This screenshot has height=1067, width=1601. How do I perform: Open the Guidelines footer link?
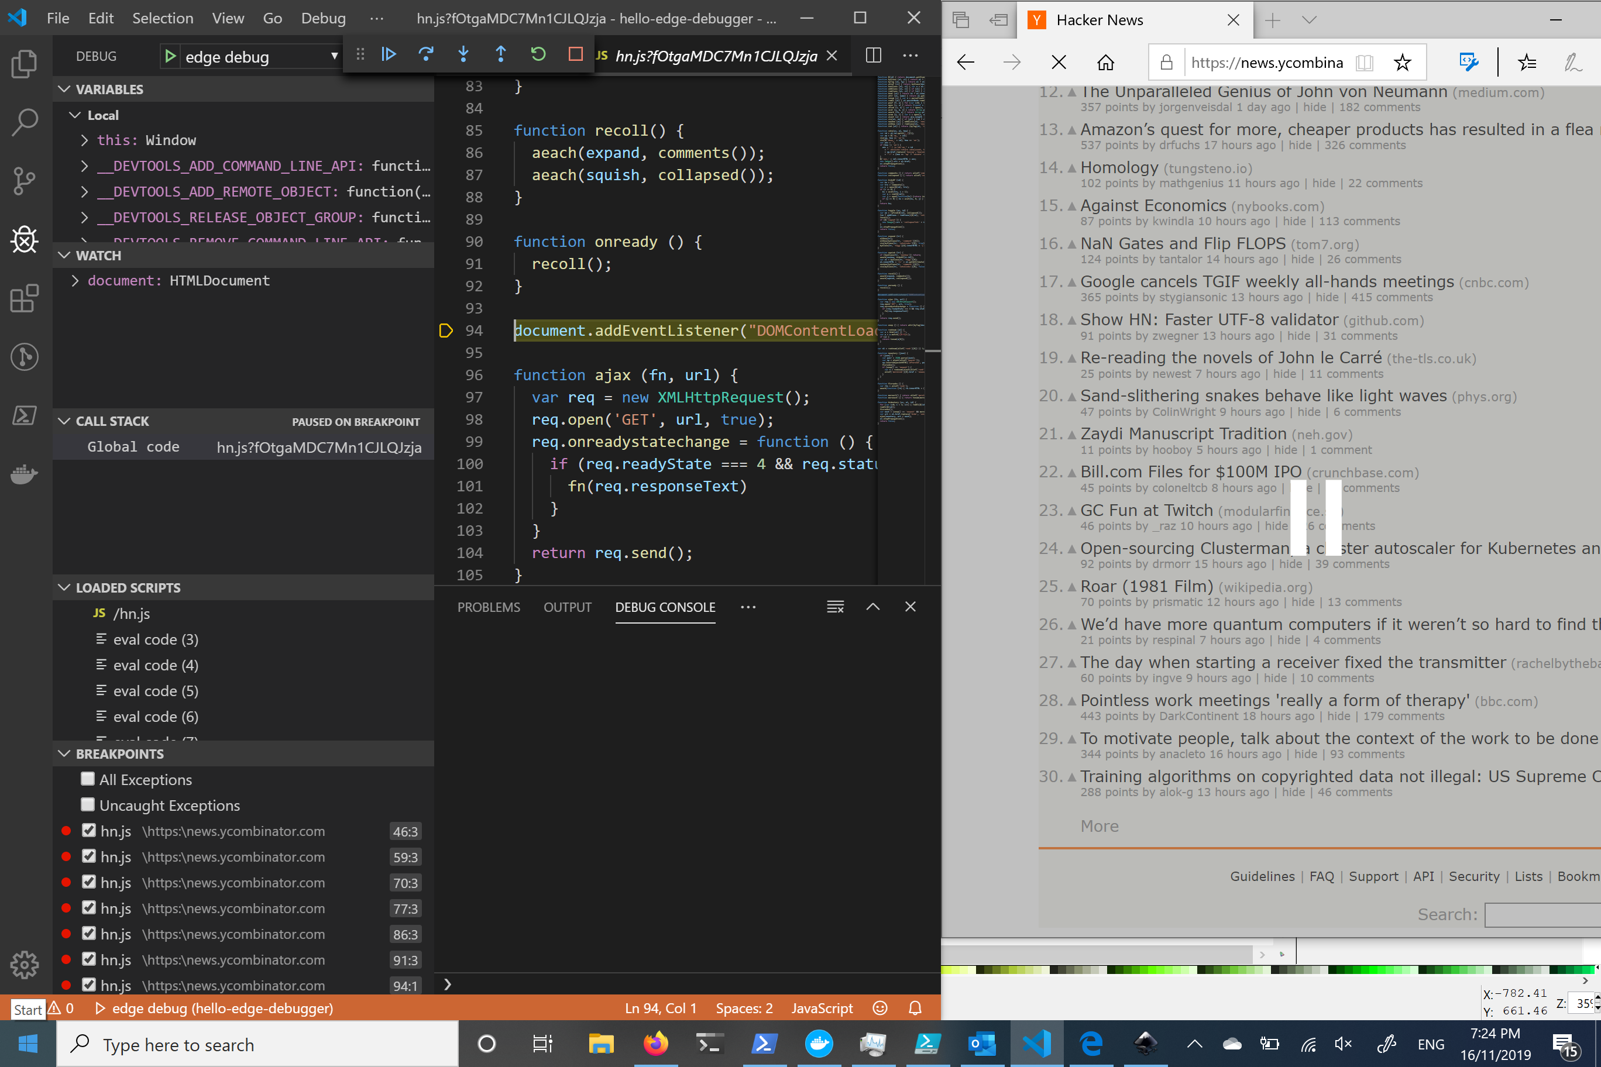[1262, 876]
